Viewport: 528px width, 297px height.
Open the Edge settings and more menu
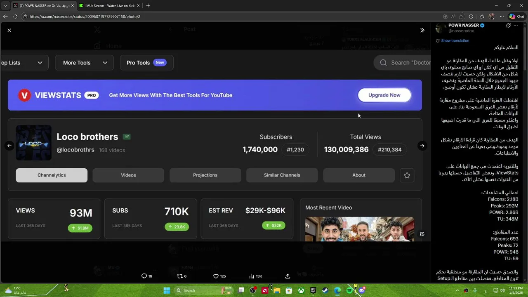click(x=502, y=16)
